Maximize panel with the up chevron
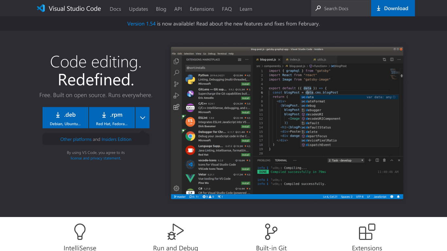 pyautogui.click(x=392, y=160)
